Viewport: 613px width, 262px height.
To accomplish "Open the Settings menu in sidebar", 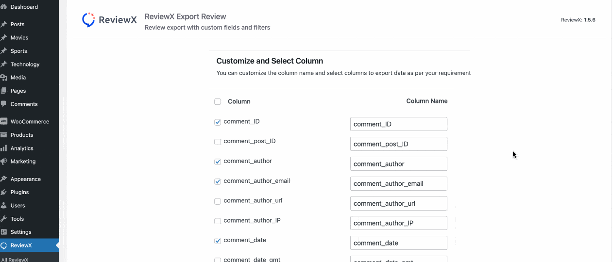I will [x=21, y=232].
